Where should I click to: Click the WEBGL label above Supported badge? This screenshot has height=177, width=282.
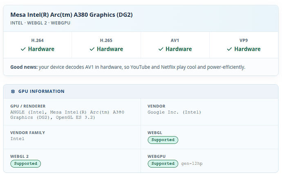[x=155, y=133]
